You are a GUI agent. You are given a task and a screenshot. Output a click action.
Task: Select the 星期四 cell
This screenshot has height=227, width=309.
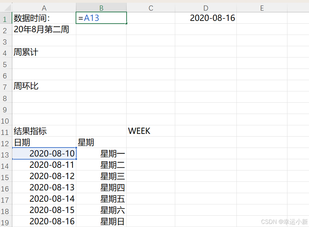coord(101,187)
